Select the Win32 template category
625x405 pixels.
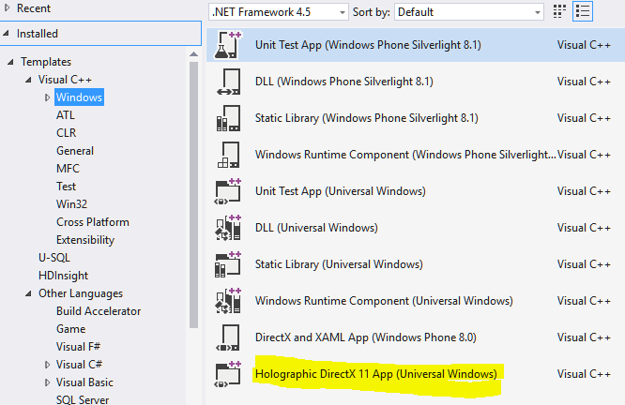click(71, 204)
